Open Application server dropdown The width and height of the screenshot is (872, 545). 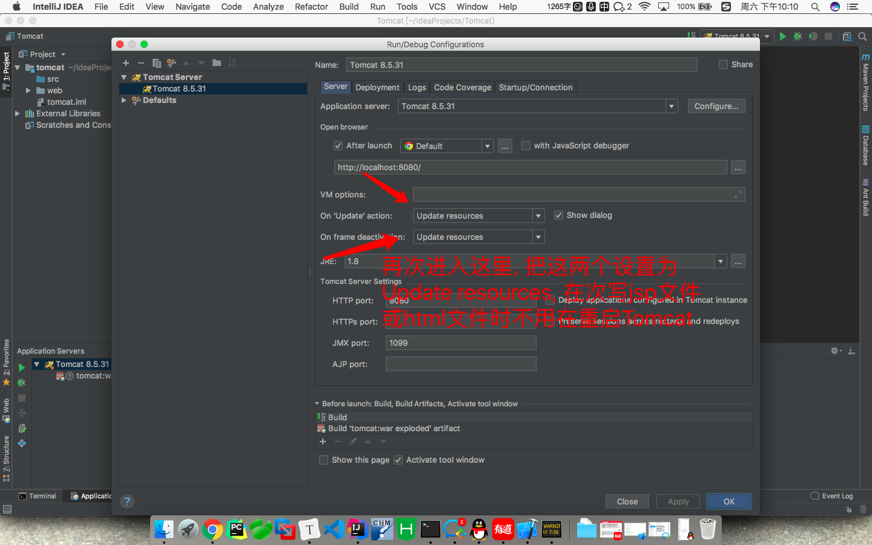pos(671,106)
